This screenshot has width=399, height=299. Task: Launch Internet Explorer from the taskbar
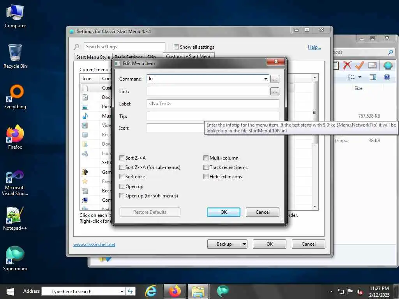pyautogui.click(x=151, y=291)
